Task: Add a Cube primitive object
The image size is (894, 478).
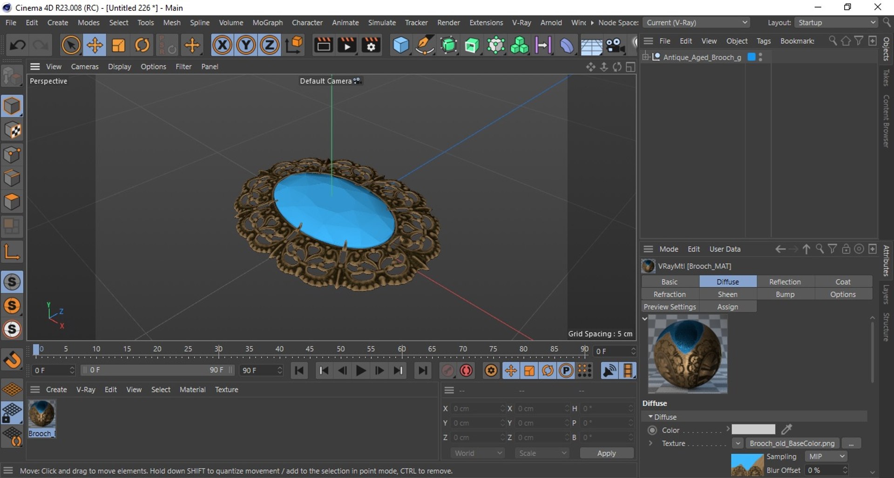Action: point(401,45)
